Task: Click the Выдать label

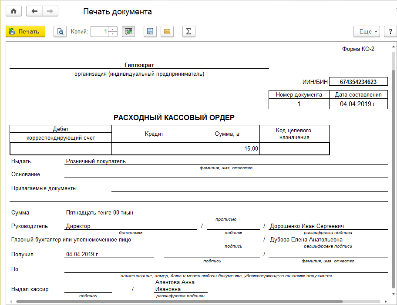Action: 21,161
